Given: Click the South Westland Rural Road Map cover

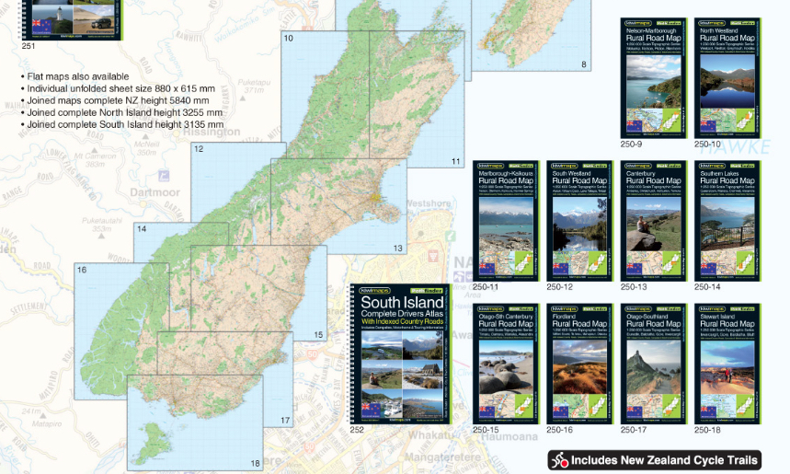Looking at the screenshot, I should [579, 221].
